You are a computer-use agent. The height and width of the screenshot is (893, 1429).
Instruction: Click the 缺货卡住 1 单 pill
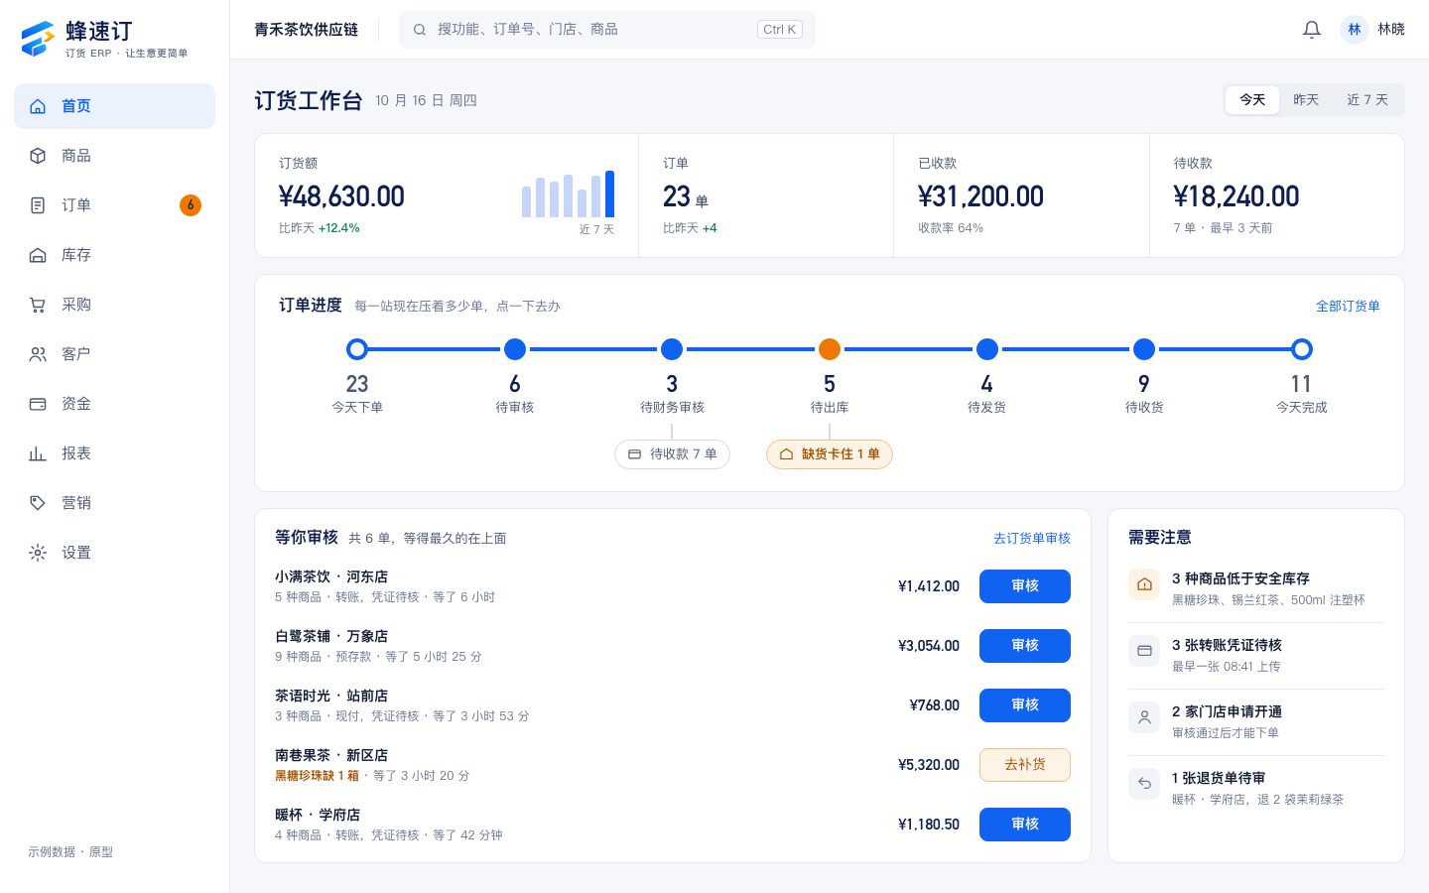830,454
